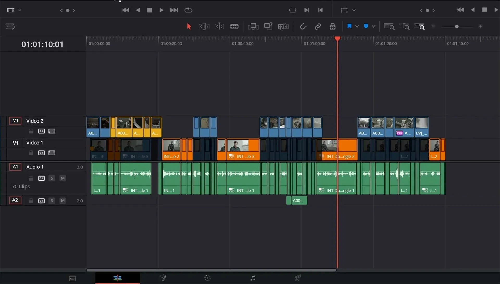The width and height of the screenshot is (500, 284).
Task: Mute the Audio 1 track
Action: pyautogui.click(x=63, y=178)
